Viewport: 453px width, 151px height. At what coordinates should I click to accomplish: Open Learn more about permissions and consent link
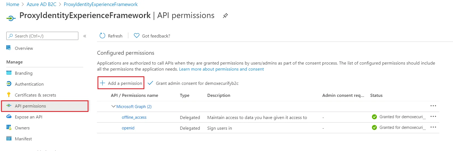point(221,69)
